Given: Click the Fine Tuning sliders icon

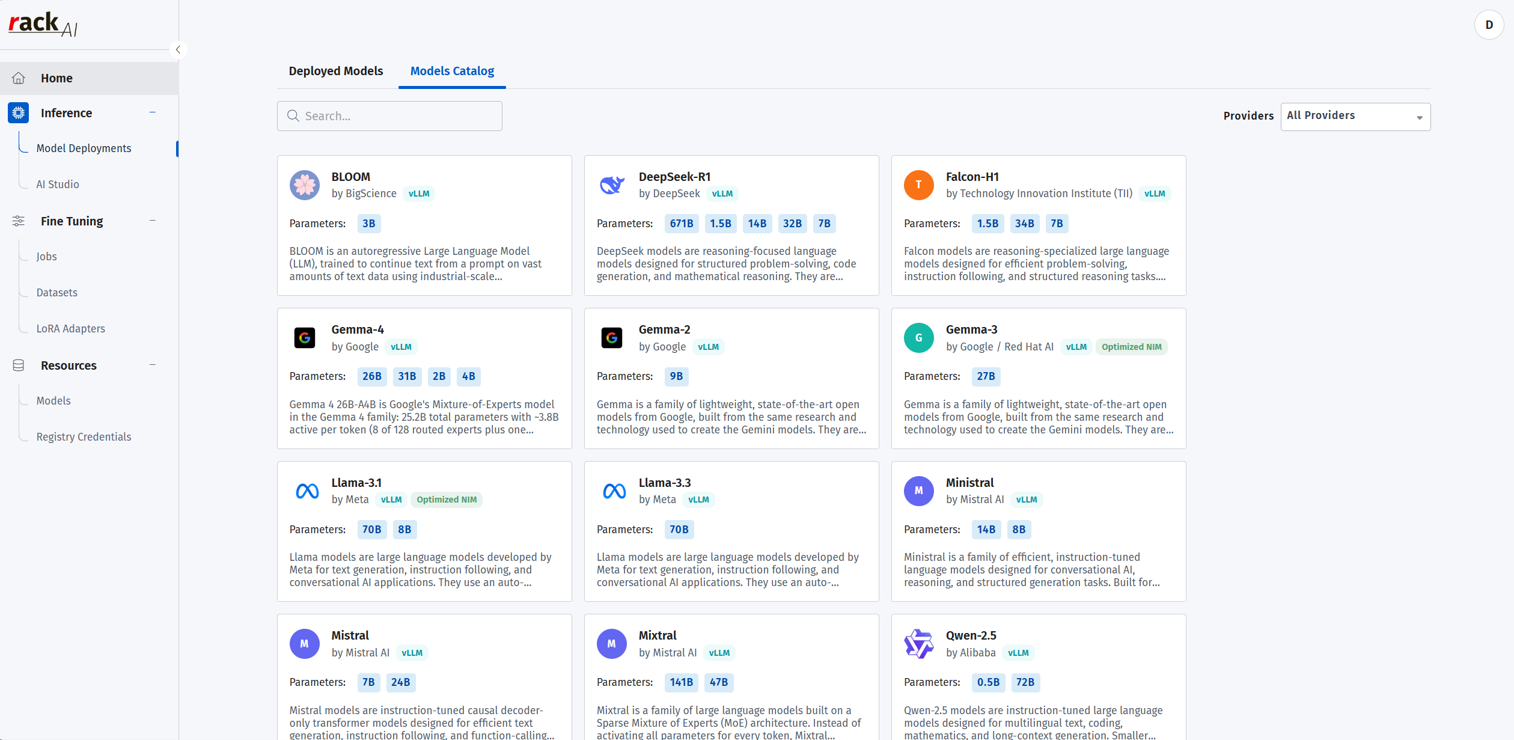Looking at the screenshot, I should tap(19, 221).
